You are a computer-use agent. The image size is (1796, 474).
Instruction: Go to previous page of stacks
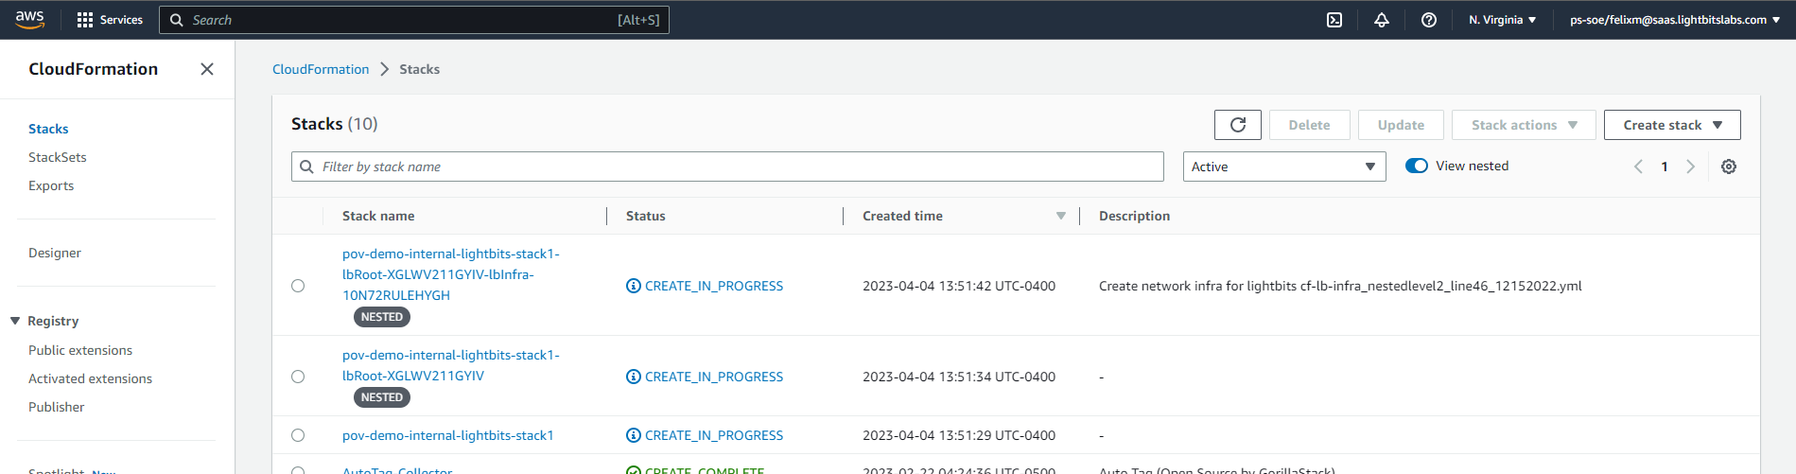click(x=1638, y=167)
